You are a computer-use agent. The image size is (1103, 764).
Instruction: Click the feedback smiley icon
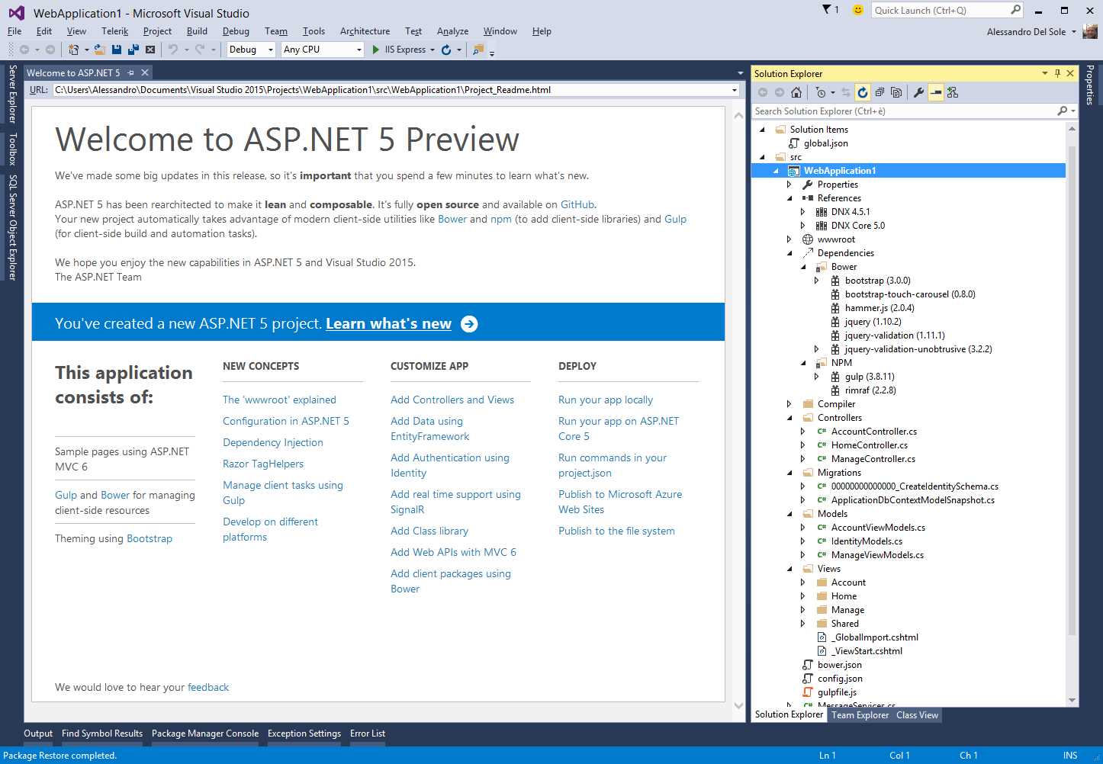(858, 10)
